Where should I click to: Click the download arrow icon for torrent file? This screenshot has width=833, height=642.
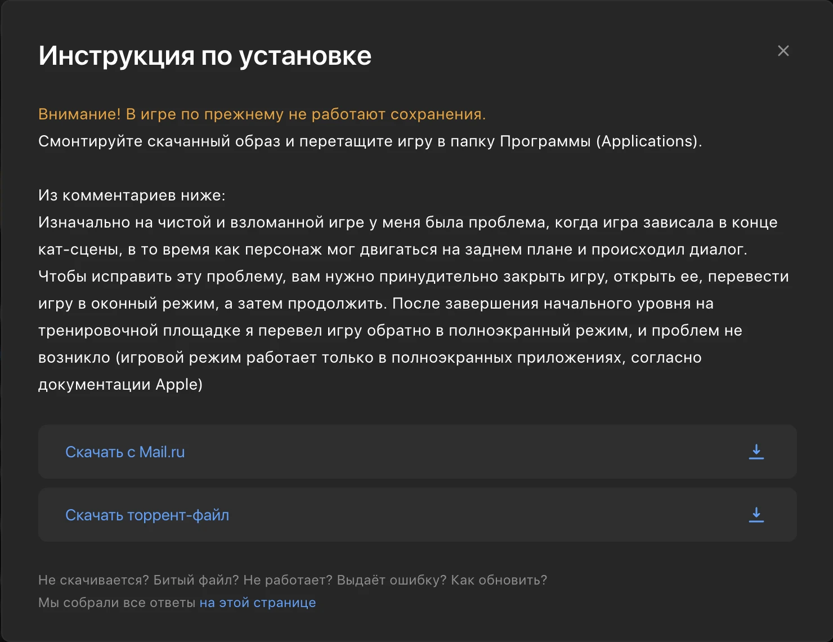pyautogui.click(x=756, y=515)
